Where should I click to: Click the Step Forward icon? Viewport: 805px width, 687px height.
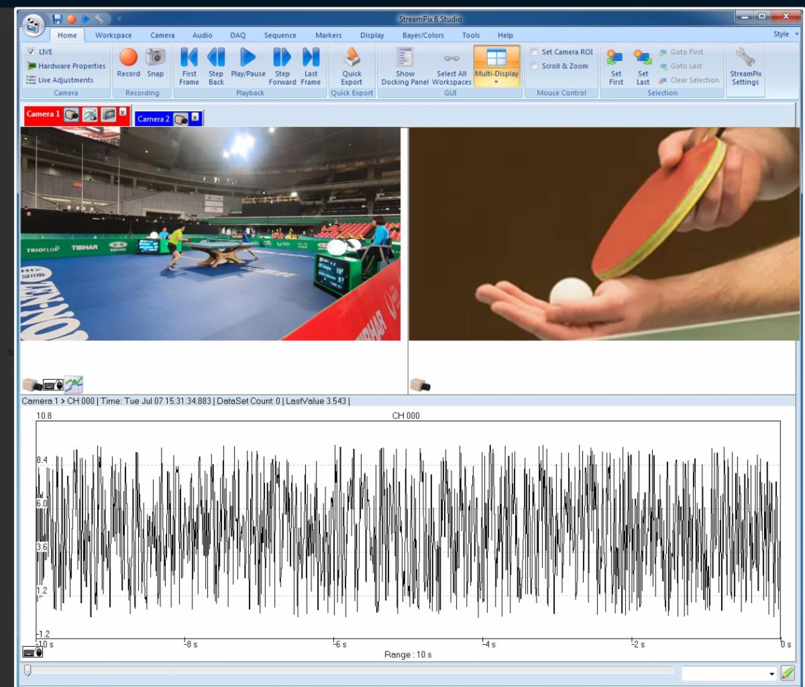[282, 58]
